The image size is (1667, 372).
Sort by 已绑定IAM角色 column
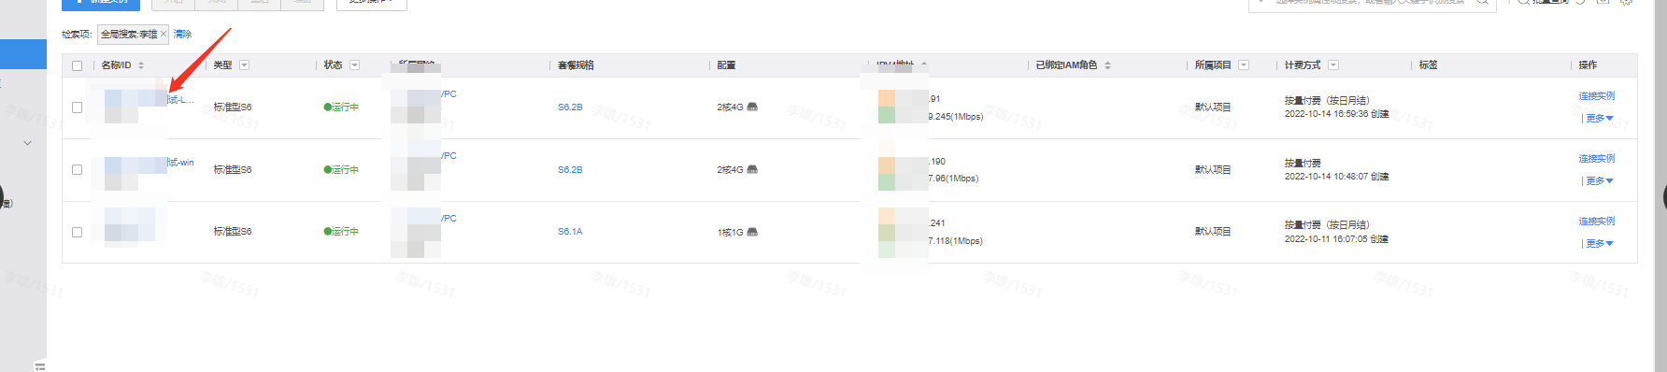[1107, 65]
